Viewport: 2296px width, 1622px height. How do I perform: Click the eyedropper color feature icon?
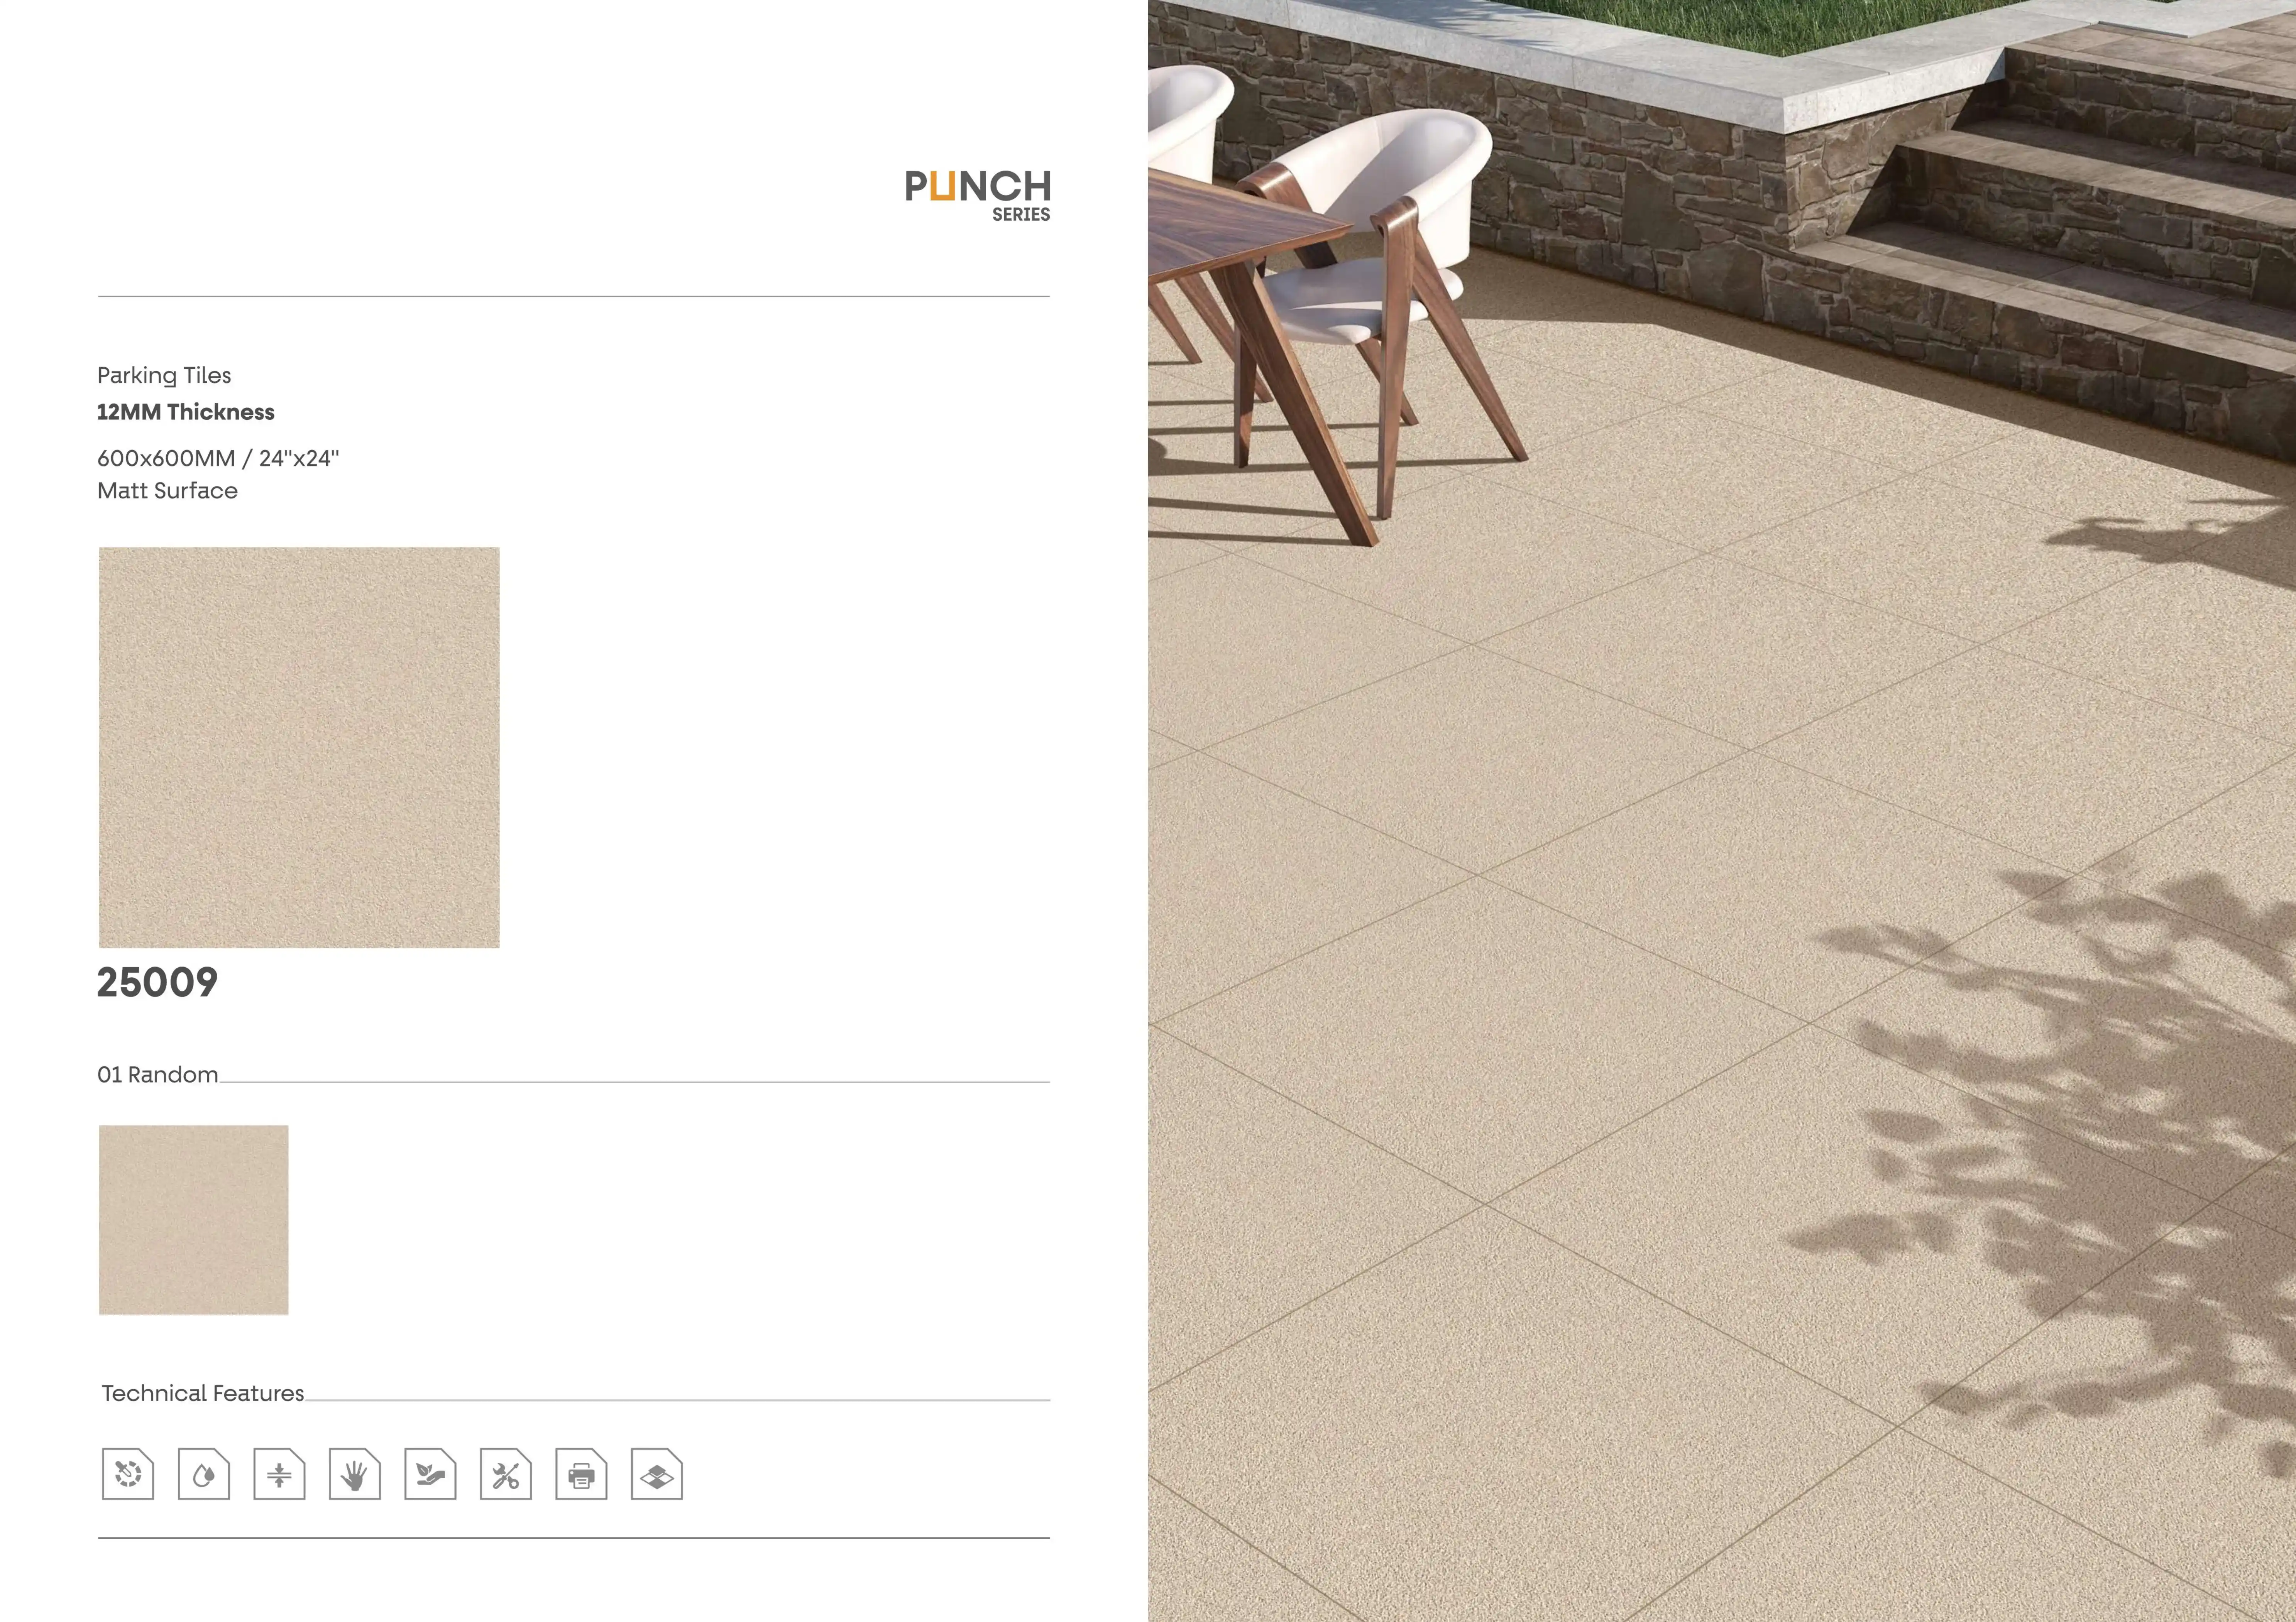pyautogui.click(x=128, y=1474)
